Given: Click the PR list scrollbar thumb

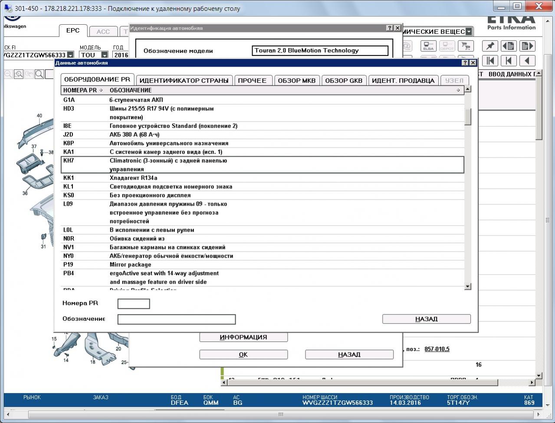Looking at the screenshot, I should 468,117.
